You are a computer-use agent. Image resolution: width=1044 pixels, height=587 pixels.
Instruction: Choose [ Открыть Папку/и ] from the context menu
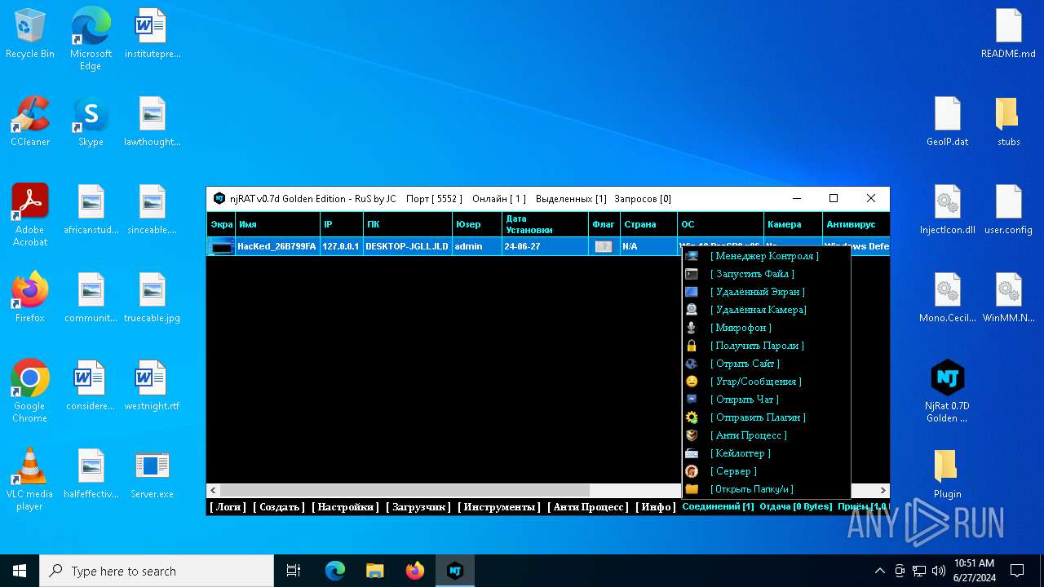point(766,489)
